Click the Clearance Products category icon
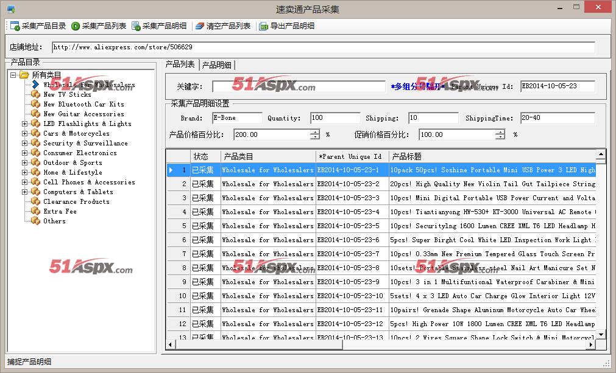The height and width of the screenshot is (373, 616). [x=36, y=201]
